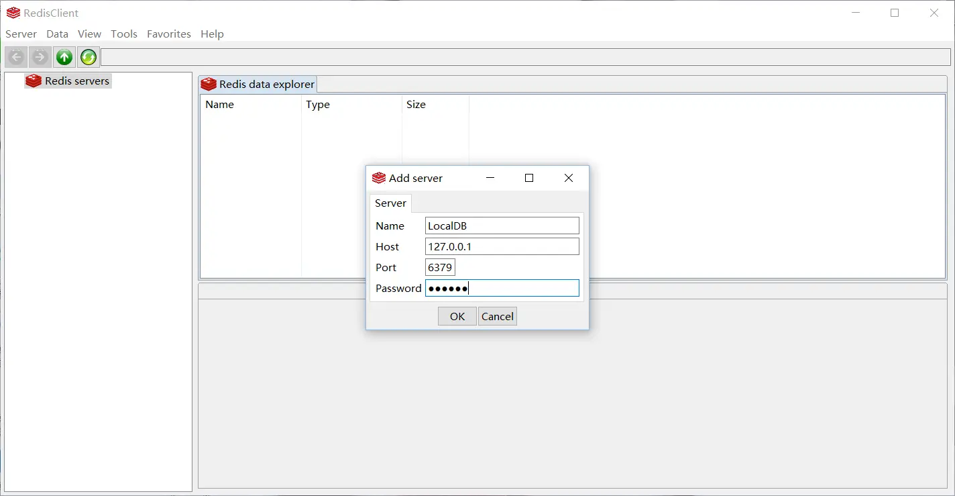The height and width of the screenshot is (496, 955).
Task: Select the Server tab in dialog
Action: tap(390, 203)
